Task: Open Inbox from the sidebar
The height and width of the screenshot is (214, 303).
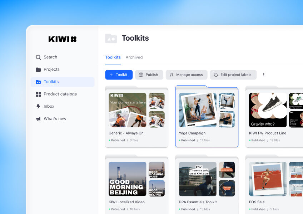Action: coord(63,106)
